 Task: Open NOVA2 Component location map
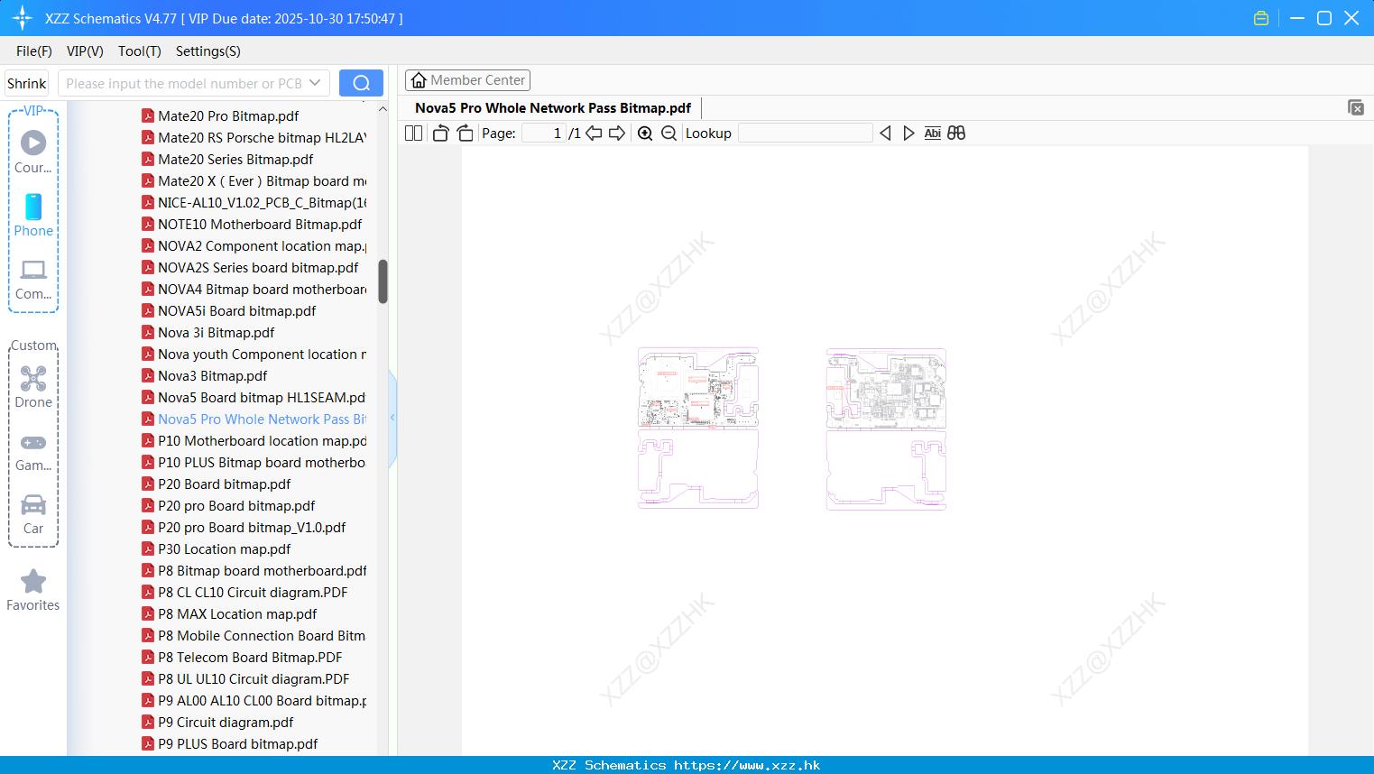pyautogui.click(x=254, y=245)
